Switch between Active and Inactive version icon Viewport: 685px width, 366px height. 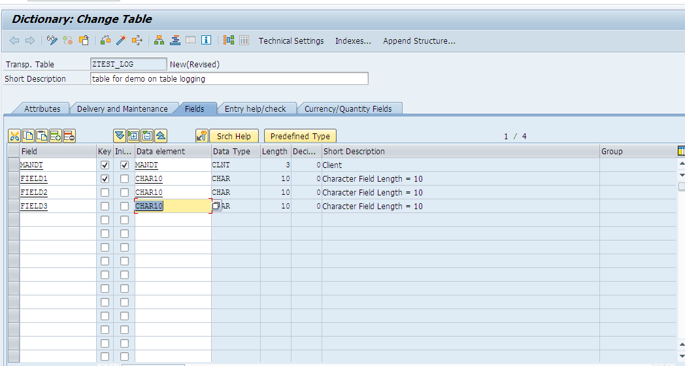68,41
